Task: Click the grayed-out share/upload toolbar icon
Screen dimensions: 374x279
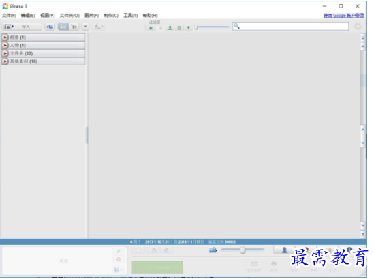Action: (99, 27)
